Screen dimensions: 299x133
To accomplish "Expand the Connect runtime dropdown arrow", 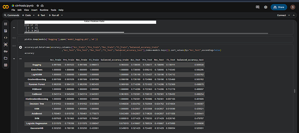I will tap(289, 15).
